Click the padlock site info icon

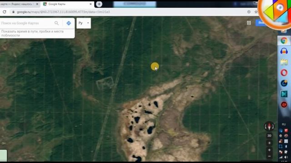[13, 12]
